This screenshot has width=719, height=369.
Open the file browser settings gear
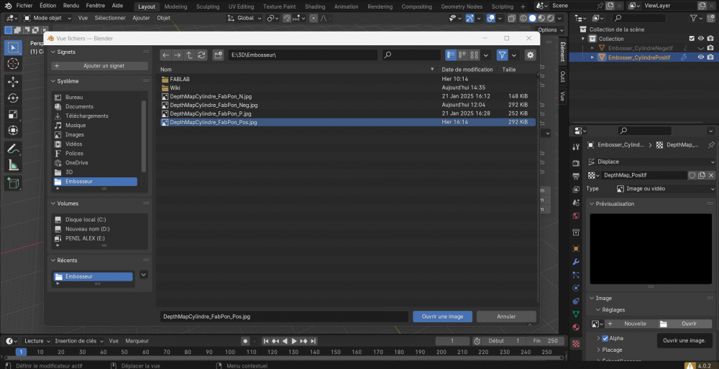click(x=530, y=55)
